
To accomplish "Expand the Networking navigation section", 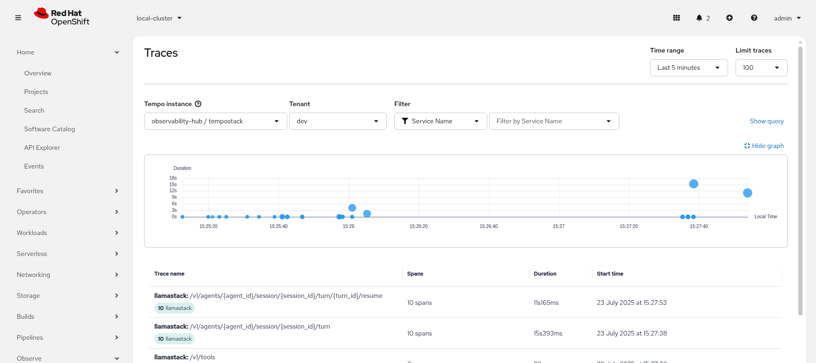I will (x=68, y=275).
